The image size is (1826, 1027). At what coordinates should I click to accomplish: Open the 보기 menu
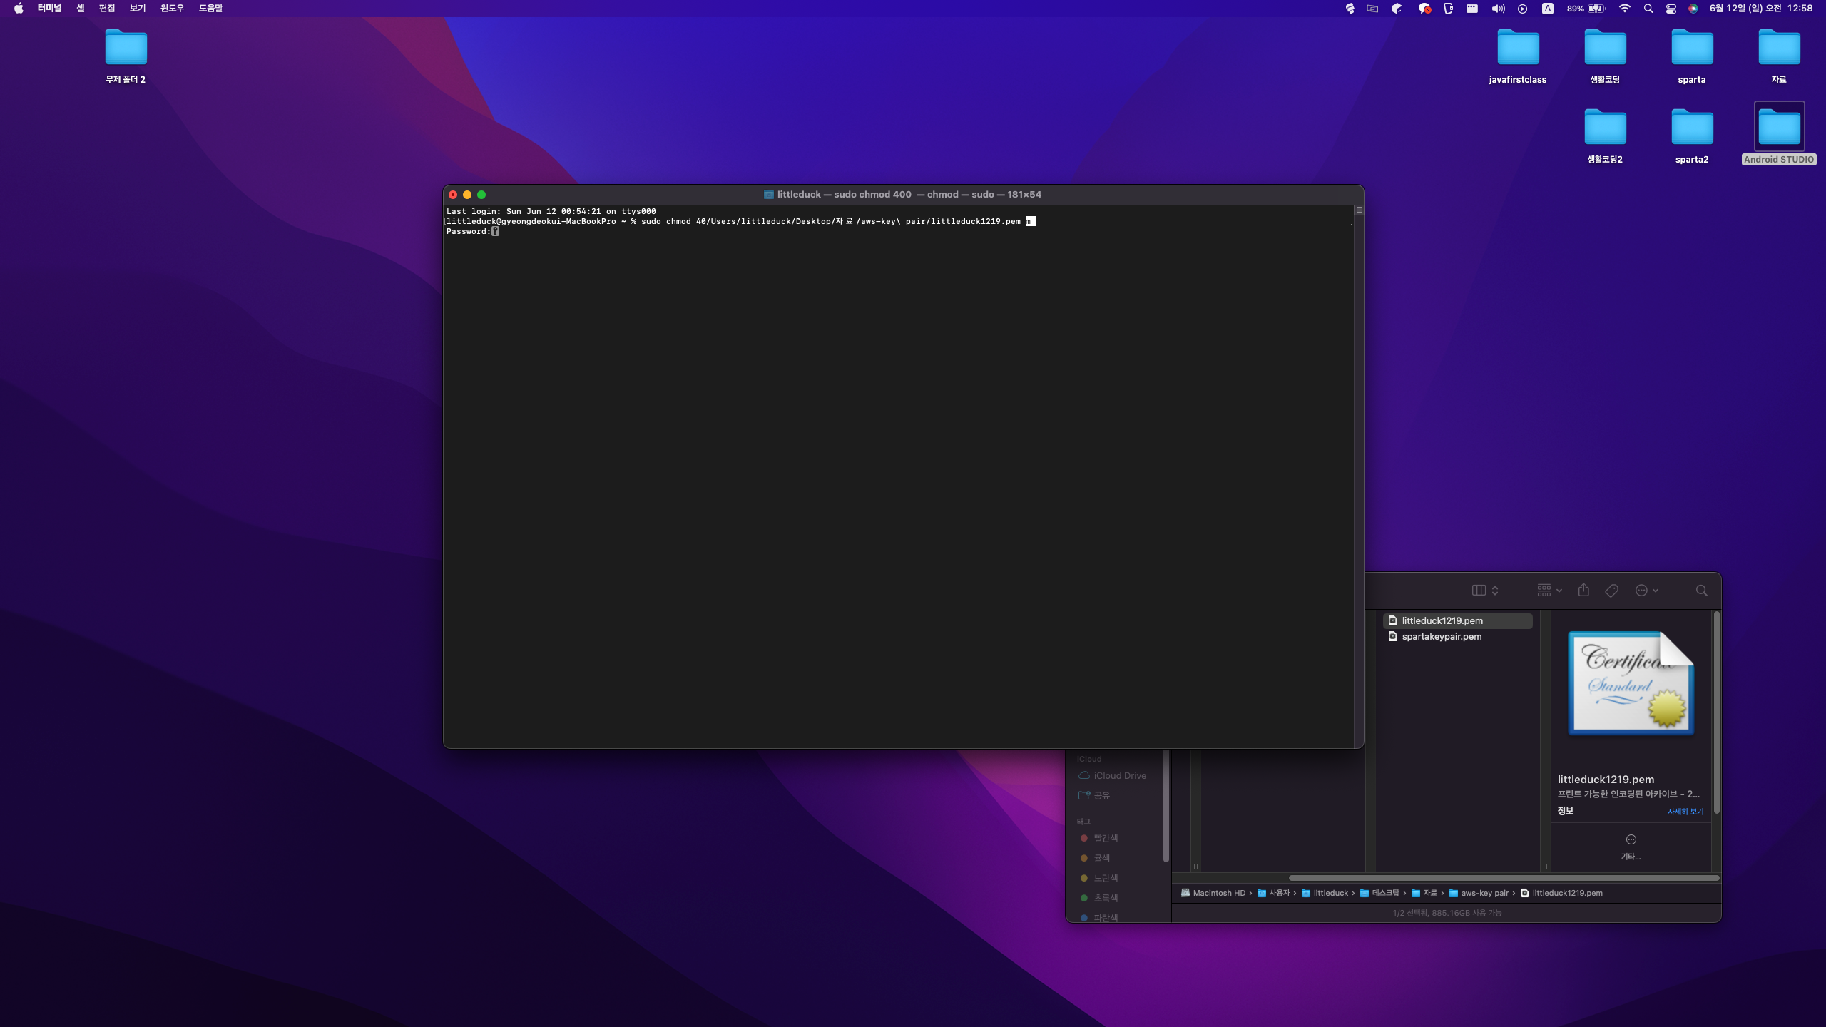click(138, 9)
